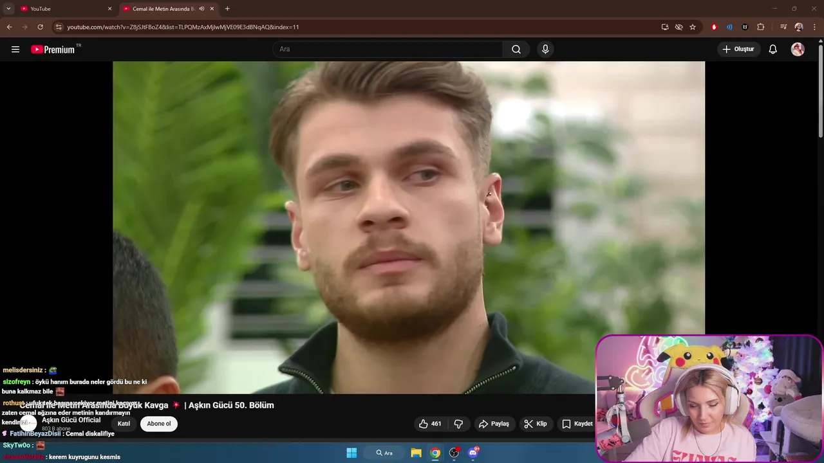Viewport: 824px width, 463px height.
Task: Open the media controls icon
Action: pyautogui.click(x=783, y=27)
